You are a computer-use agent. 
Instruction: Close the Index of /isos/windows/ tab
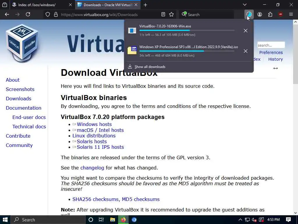click(70, 5)
